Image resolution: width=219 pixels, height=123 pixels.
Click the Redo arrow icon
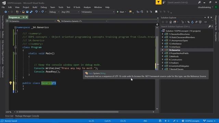point(42,12)
